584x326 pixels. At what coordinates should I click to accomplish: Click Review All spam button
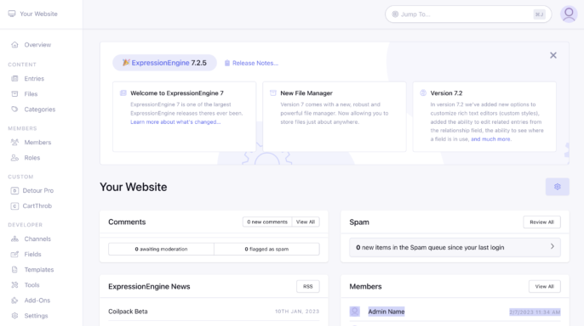541,222
